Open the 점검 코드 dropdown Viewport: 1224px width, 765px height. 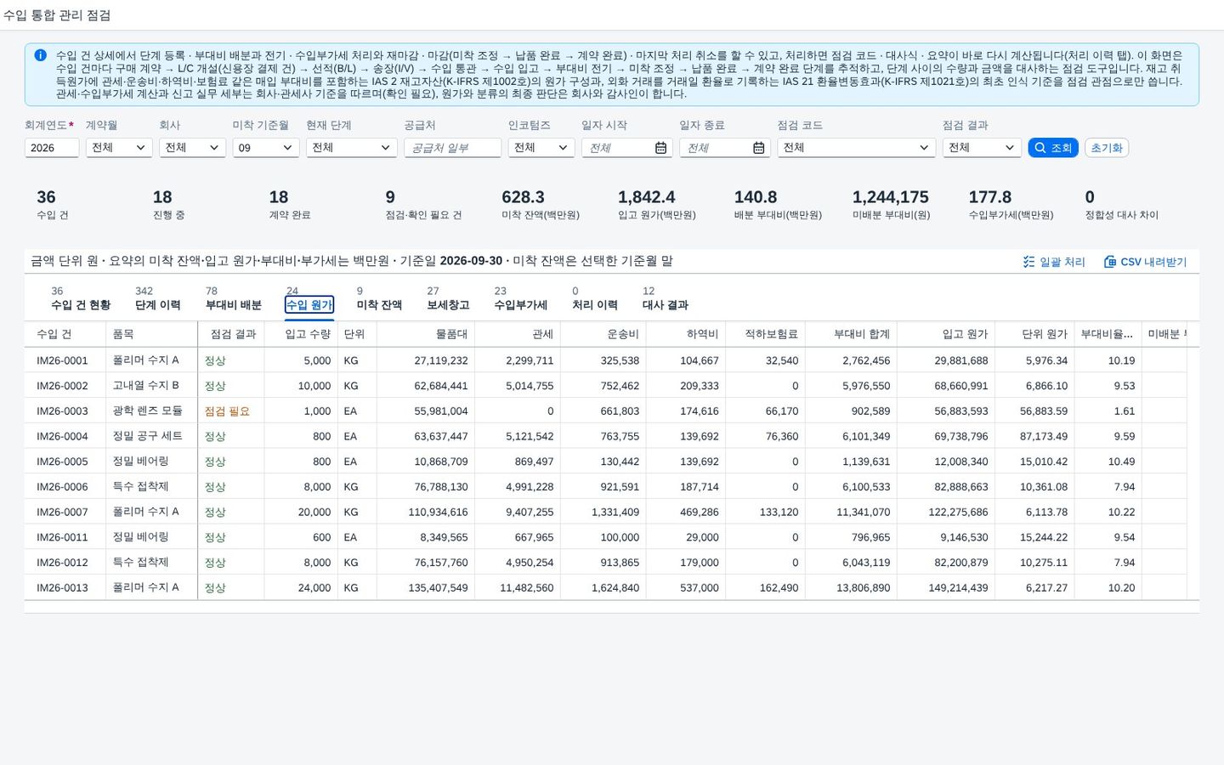[x=856, y=148]
